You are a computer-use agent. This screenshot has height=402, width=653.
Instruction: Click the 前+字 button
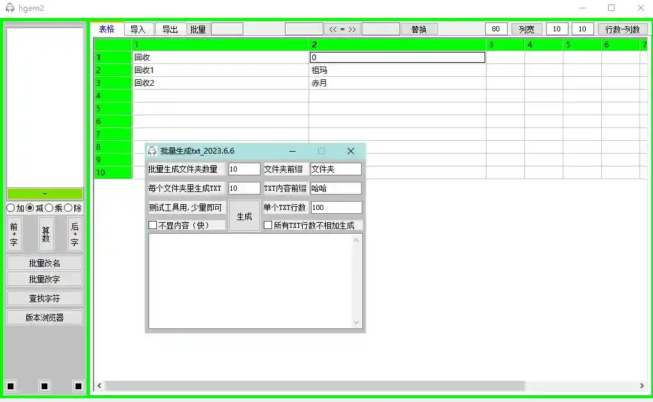pyautogui.click(x=13, y=234)
